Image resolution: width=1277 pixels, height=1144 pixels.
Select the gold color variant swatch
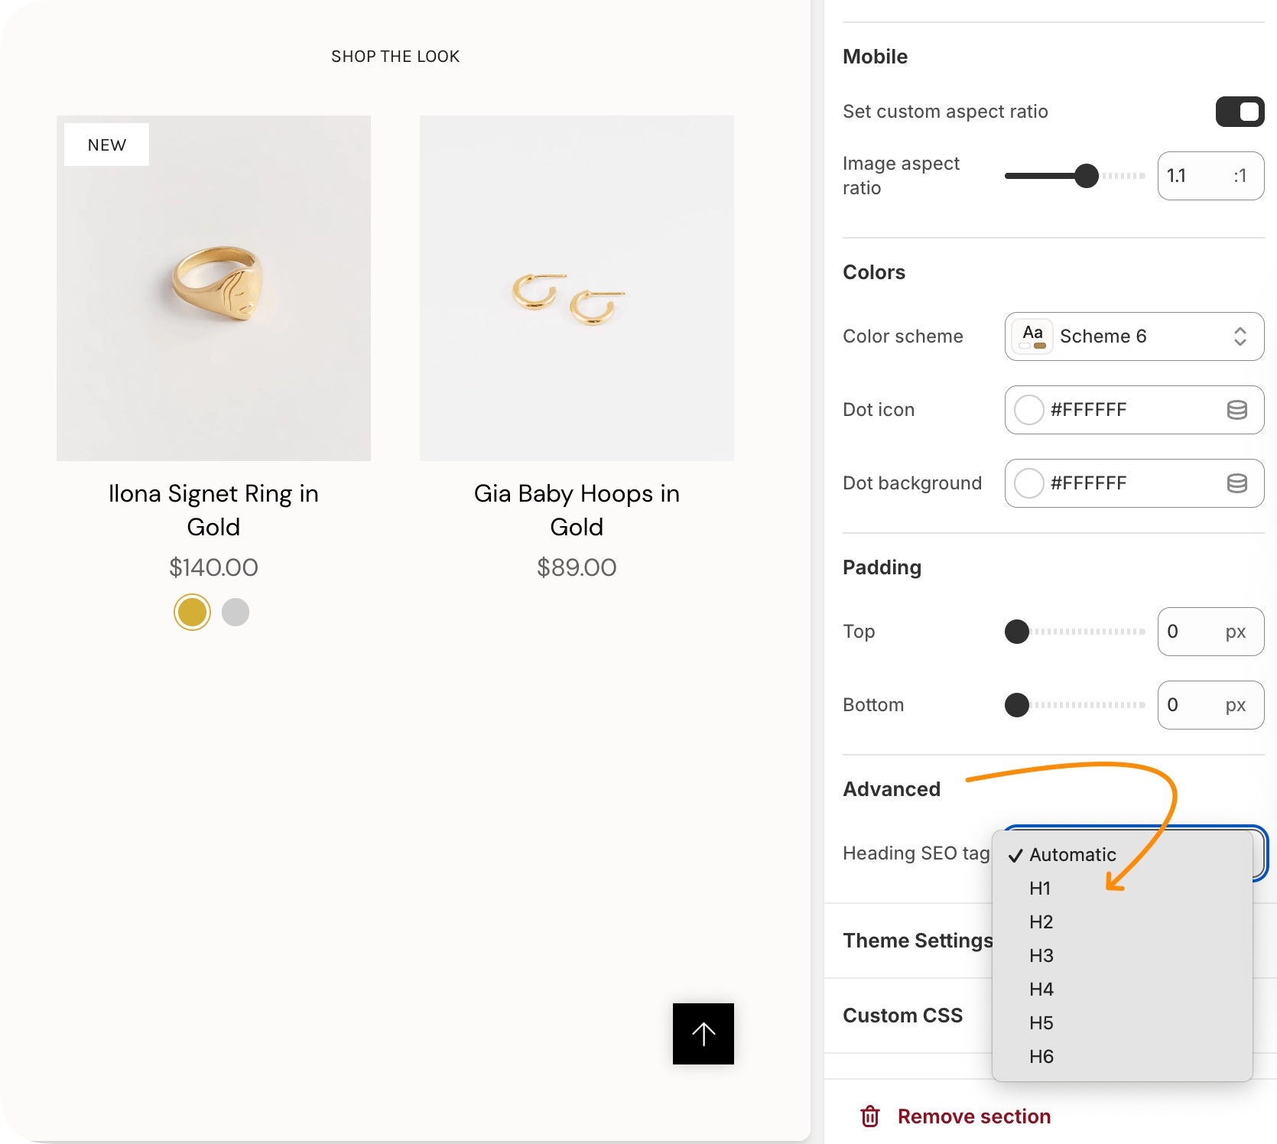coord(192,612)
